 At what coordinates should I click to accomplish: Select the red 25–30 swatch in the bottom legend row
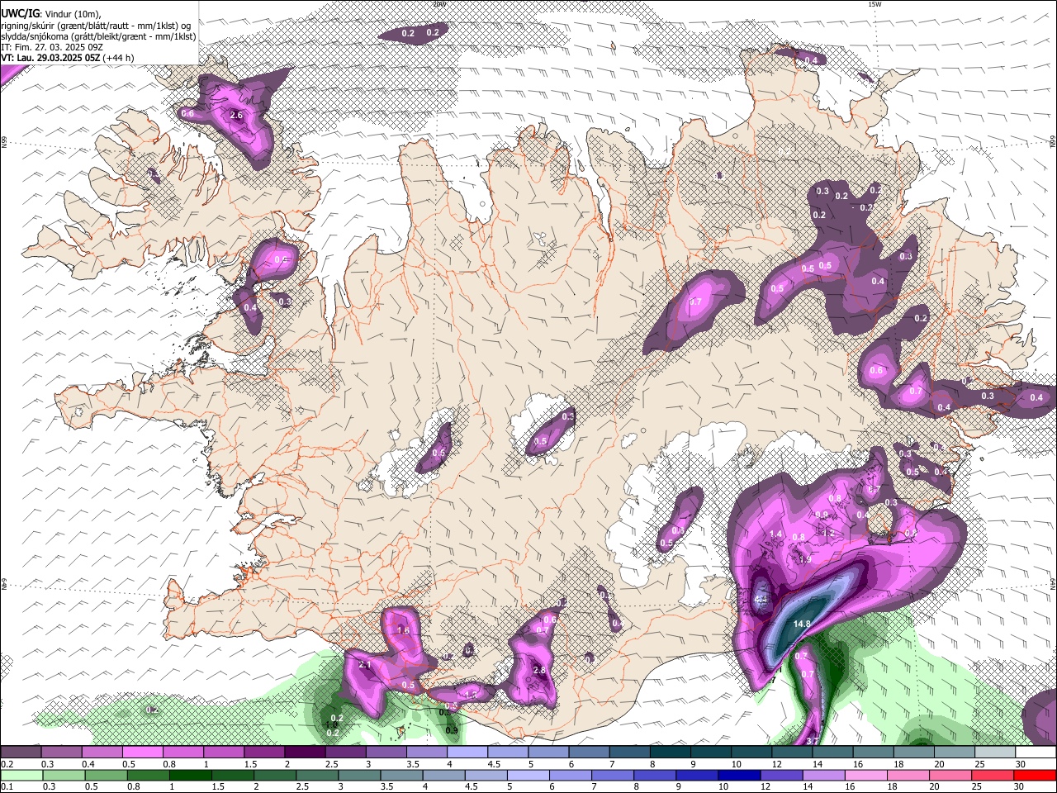pyautogui.click(x=993, y=775)
